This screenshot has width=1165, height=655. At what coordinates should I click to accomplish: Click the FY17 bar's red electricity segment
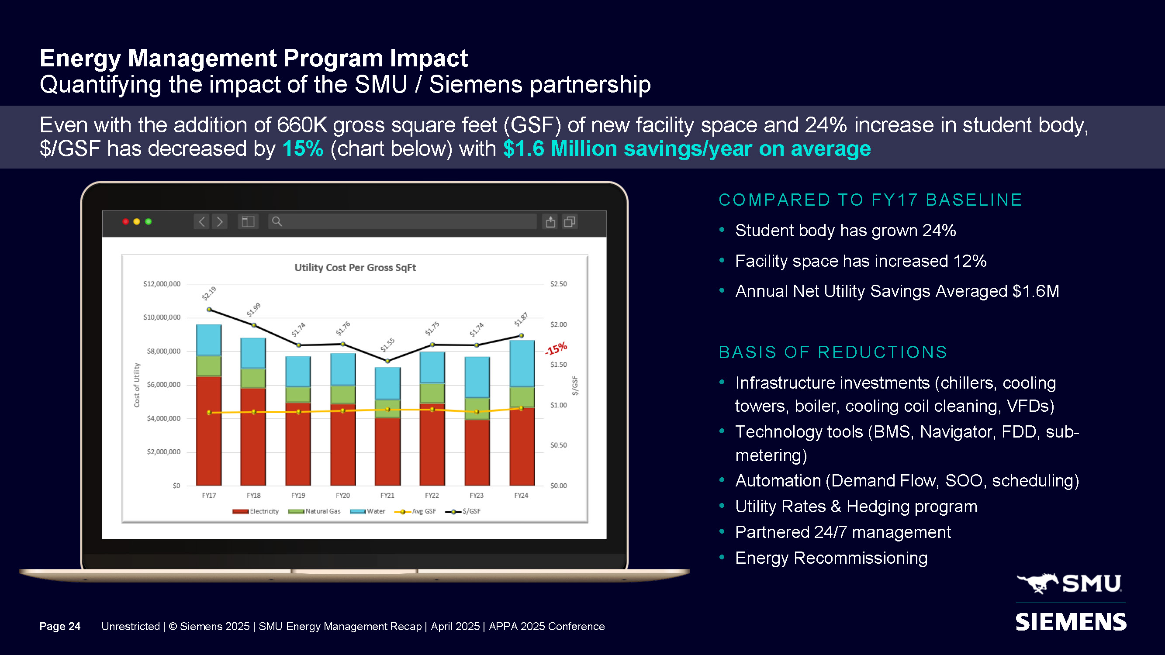pyautogui.click(x=209, y=431)
